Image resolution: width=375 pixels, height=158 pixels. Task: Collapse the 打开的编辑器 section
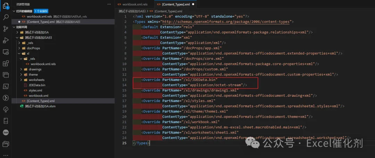tap(14, 11)
